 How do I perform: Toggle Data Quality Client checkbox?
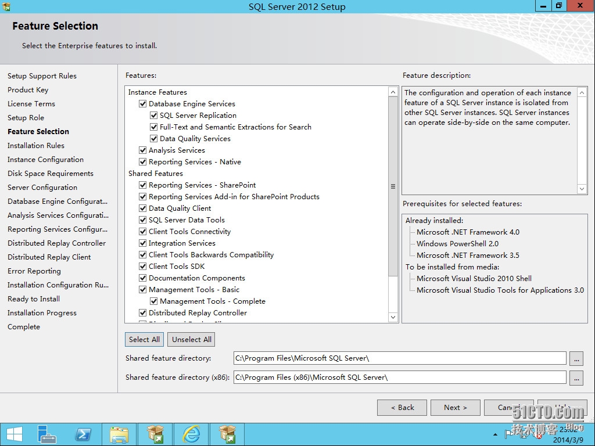[143, 208]
